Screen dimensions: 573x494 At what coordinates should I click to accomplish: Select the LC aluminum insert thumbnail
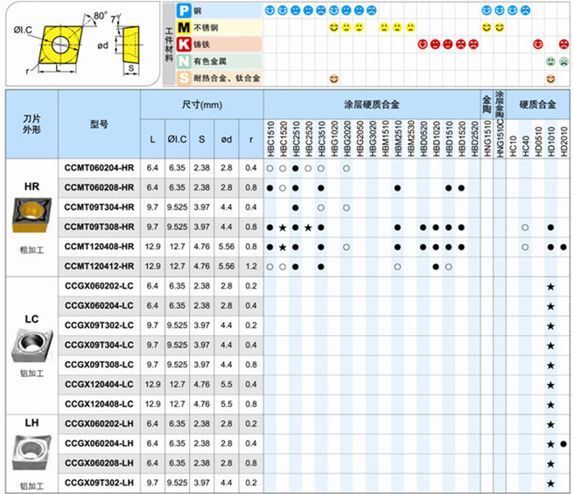point(31,345)
